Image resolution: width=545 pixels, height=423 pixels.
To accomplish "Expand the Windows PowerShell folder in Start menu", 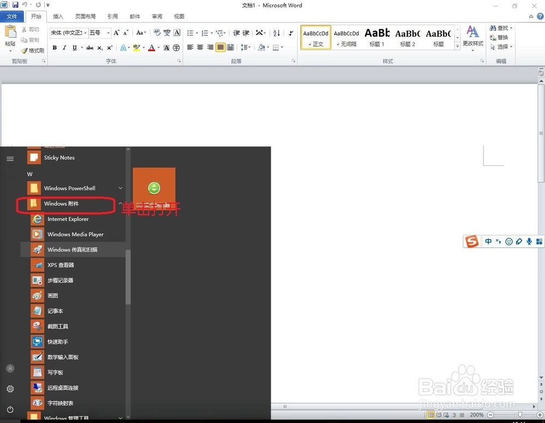I will 120,188.
